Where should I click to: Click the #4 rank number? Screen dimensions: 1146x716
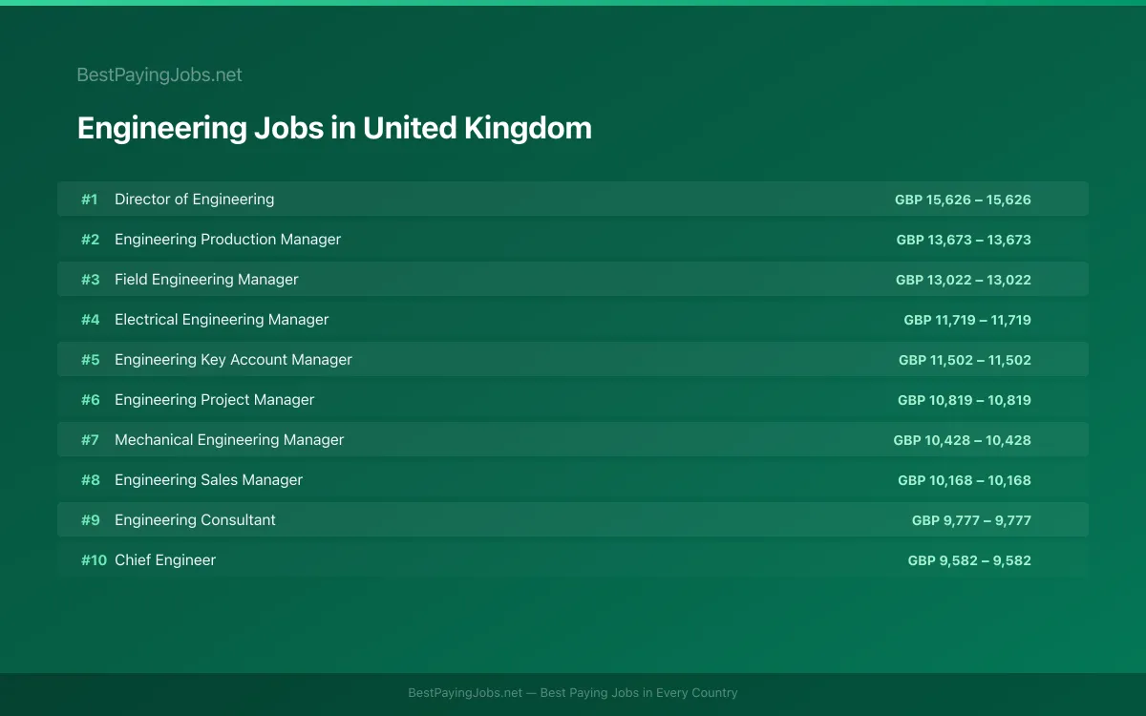(x=90, y=320)
